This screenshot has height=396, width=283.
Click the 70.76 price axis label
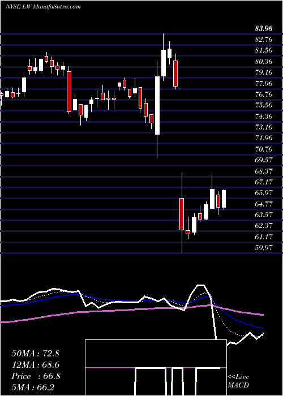pyautogui.click(x=264, y=149)
